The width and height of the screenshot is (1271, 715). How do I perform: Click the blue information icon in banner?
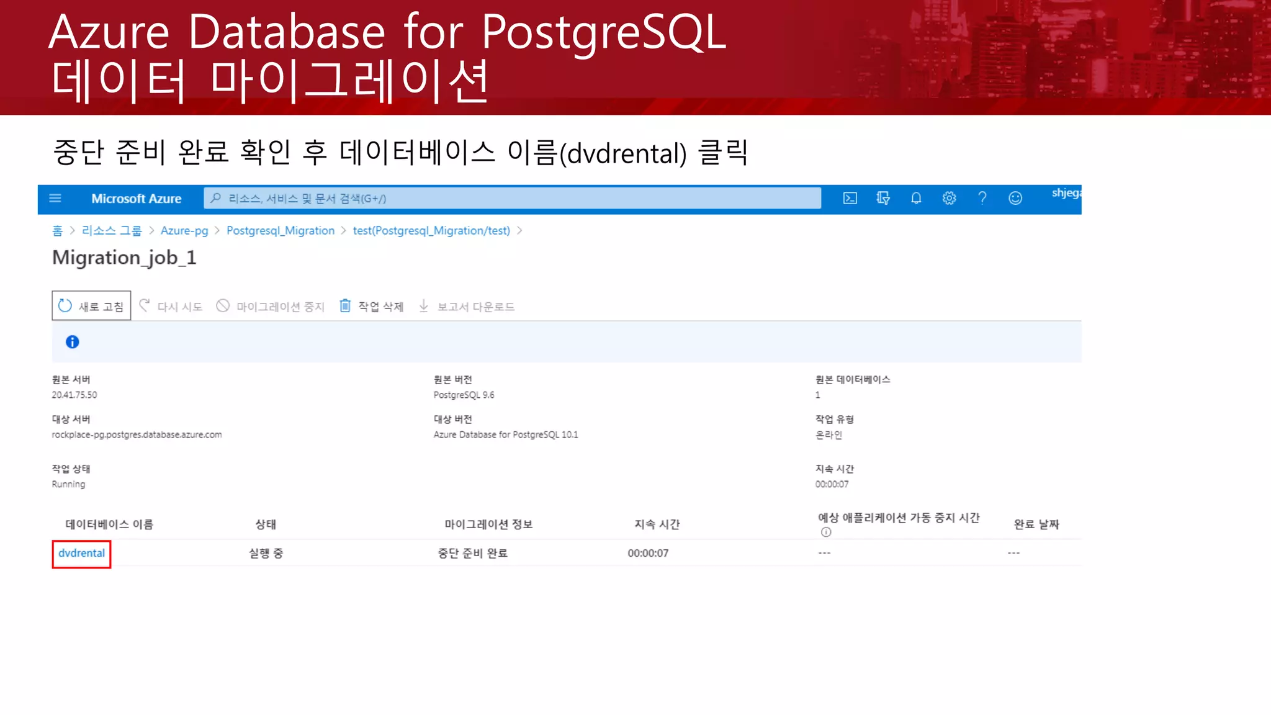click(x=73, y=342)
